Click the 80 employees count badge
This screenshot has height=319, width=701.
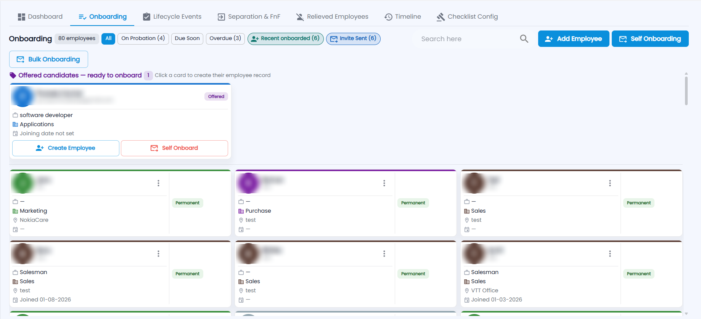(x=77, y=38)
